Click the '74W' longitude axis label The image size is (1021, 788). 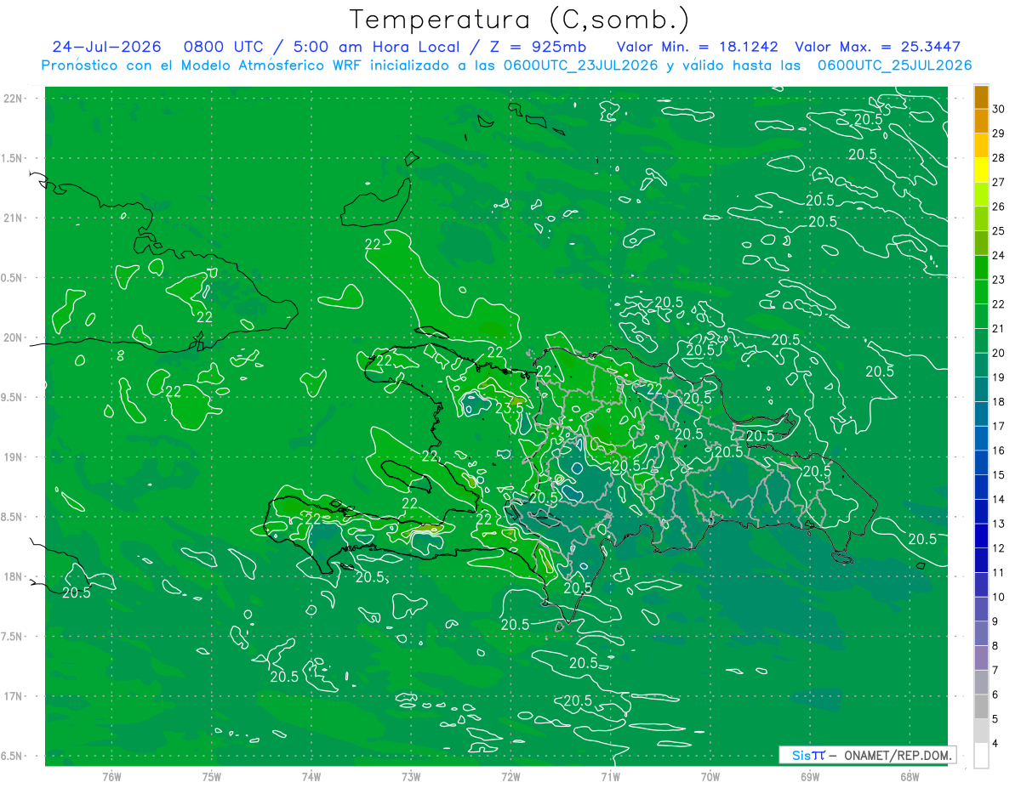click(311, 776)
